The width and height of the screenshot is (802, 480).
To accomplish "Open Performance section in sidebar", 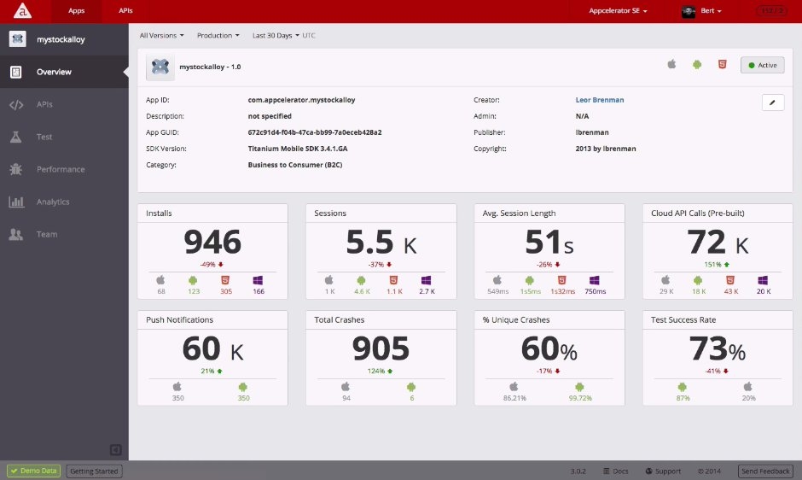I will [x=64, y=169].
